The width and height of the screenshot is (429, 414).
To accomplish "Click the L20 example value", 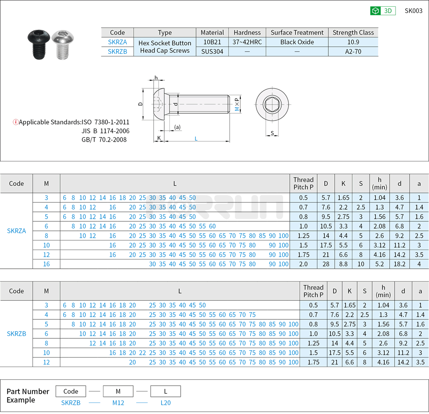I will pyautogui.click(x=165, y=403).
